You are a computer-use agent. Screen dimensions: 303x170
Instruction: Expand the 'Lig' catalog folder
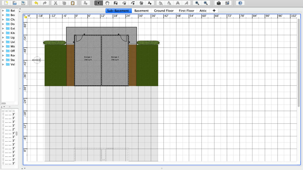click(x=3, y=37)
